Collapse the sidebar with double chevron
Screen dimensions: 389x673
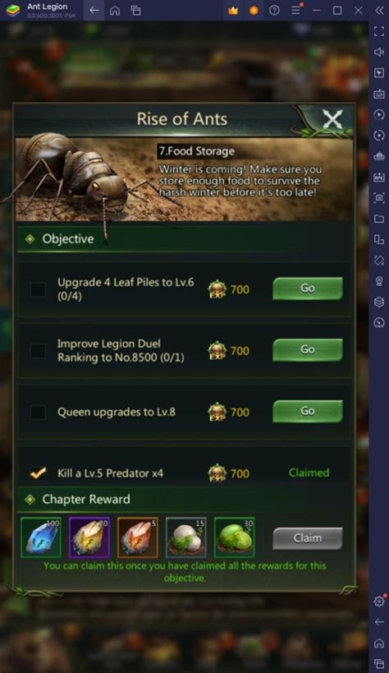pyautogui.click(x=380, y=11)
